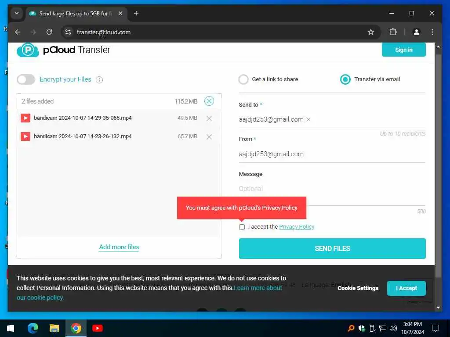This screenshot has width=450, height=337.
Task: Click the SEND FILES button
Action: coord(332,248)
